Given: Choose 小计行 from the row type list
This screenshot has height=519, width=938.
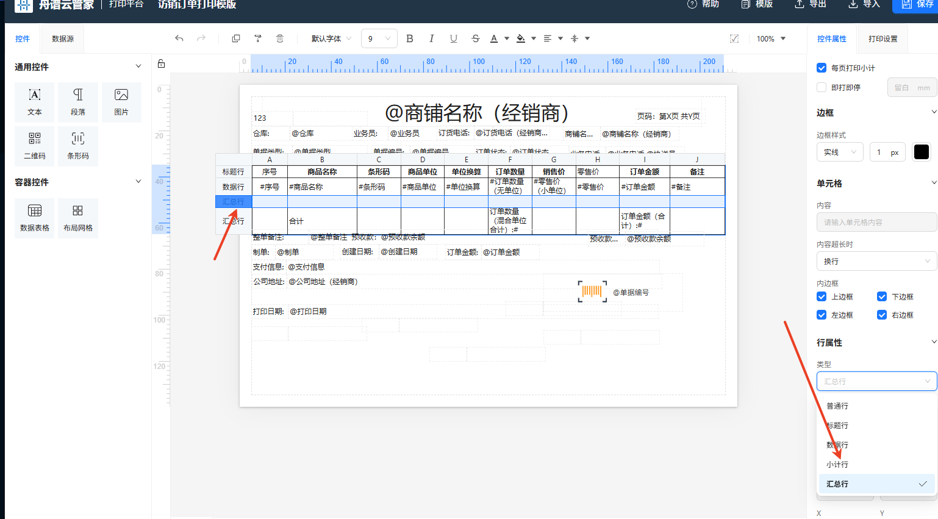Looking at the screenshot, I should [x=837, y=464].
